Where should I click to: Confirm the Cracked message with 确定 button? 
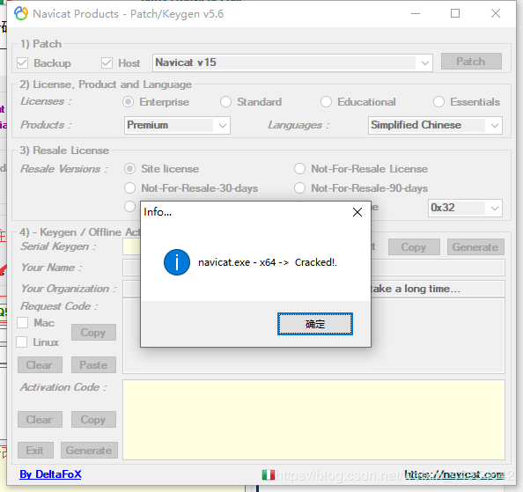coord(315,324)
